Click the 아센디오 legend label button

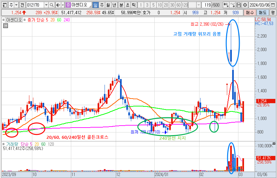click(14, 20)
